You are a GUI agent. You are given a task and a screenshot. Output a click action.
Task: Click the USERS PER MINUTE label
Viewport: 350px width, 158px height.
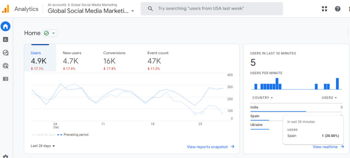(266, 73)
